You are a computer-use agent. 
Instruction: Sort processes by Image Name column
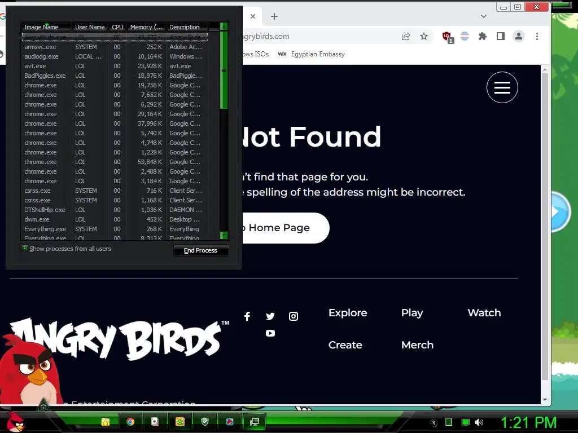(46, 27)
